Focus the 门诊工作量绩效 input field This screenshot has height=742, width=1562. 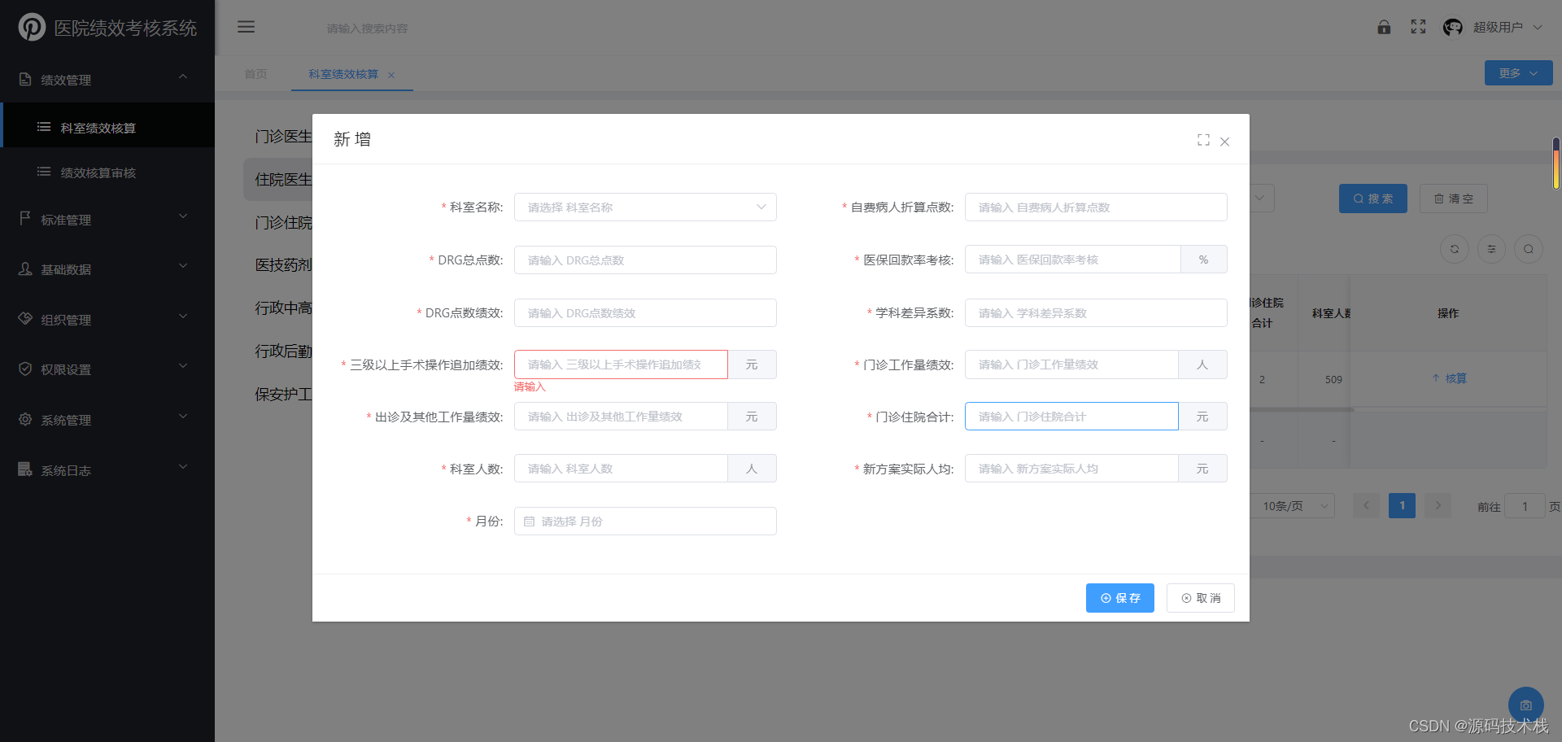coord(1071,364)
